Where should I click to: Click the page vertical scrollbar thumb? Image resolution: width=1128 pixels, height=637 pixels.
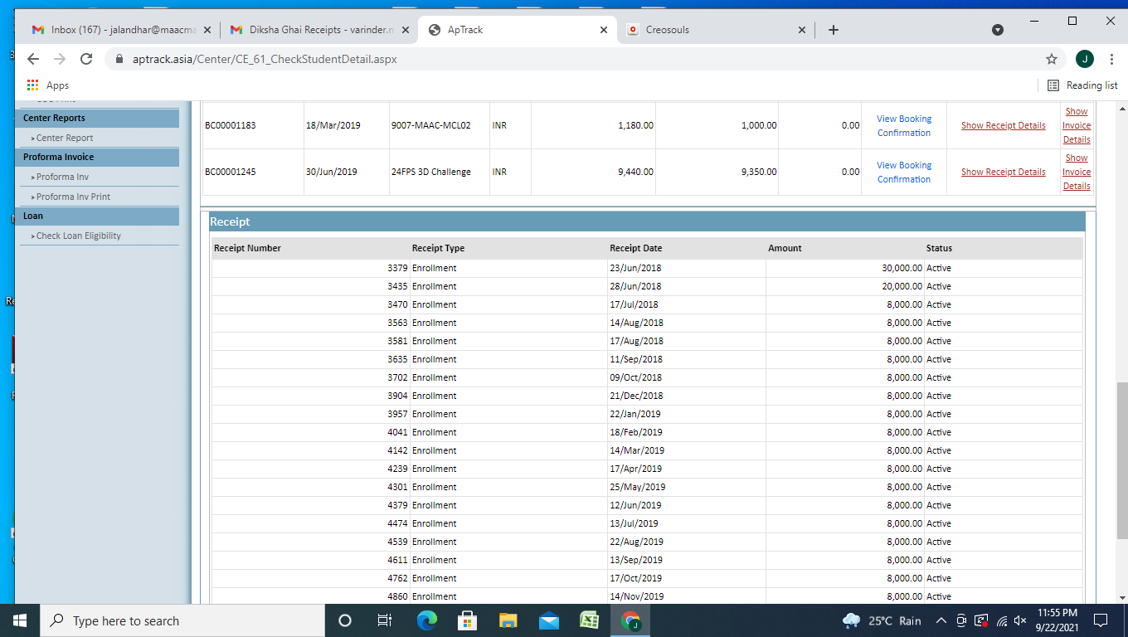(x=1122, y=460)
